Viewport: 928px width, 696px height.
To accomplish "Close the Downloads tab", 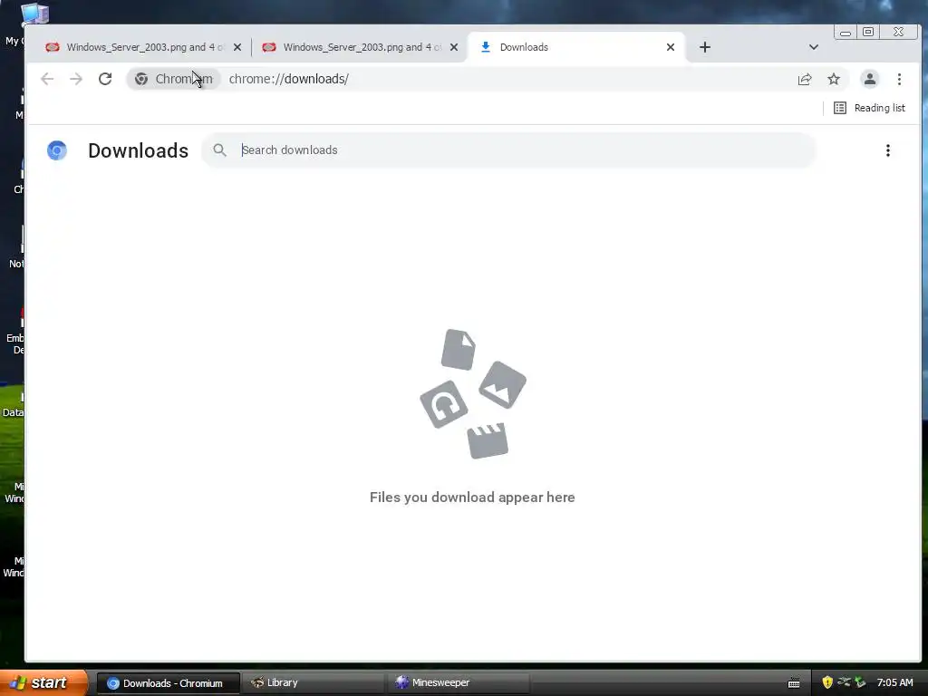I will (x=671, y=47).
